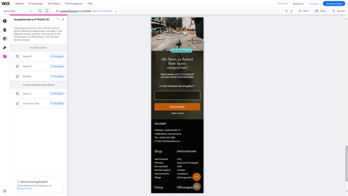The image size is (348, 196).
Task: Open the Pages and Menu sidebar icon
Action: (5, 30)
